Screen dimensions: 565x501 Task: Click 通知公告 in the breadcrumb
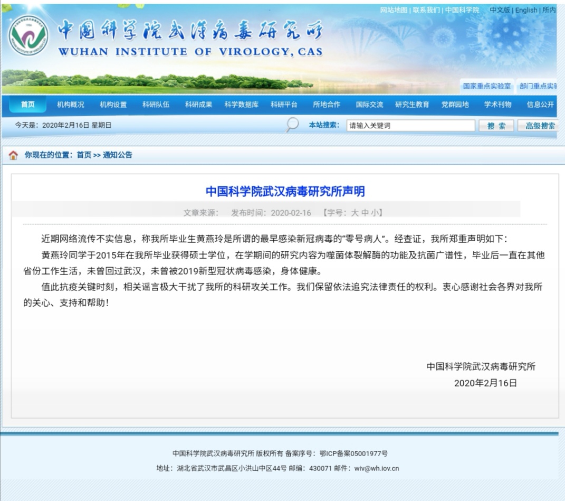[x=118, y=155]
